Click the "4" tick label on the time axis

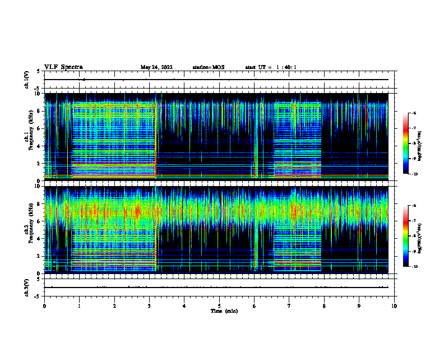point(184,306)
